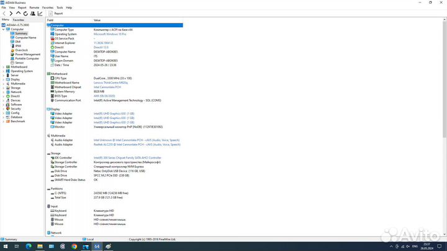Expand the DirectX tree node

tap(4, 96)
